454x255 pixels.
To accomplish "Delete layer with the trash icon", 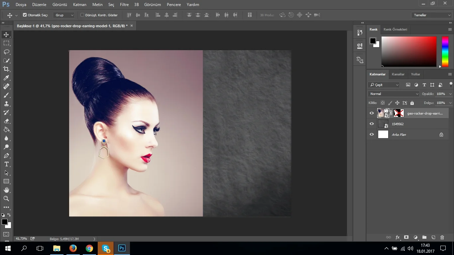I will [x=442, y=237].
